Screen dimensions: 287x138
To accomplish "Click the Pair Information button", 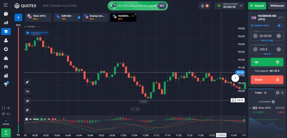I will tap(37, 33).
